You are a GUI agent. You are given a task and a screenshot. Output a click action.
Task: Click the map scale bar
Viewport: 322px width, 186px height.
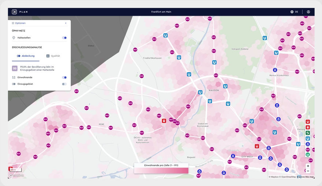(x=16, y=170)
